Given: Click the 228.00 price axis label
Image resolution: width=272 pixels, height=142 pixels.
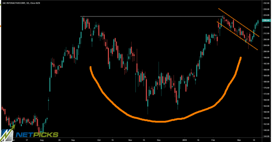Looking at the screenshot, I should click(266, 9).
